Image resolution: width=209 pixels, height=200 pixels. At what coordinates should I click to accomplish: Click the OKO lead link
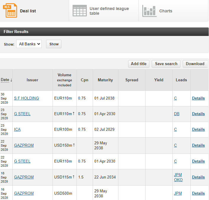(178, 180)
